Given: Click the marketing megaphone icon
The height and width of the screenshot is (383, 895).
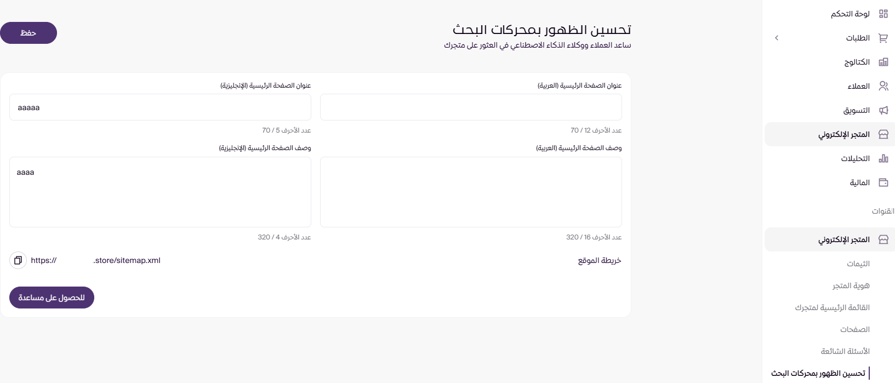Looking at the screenshot, I should pos(883,110).
